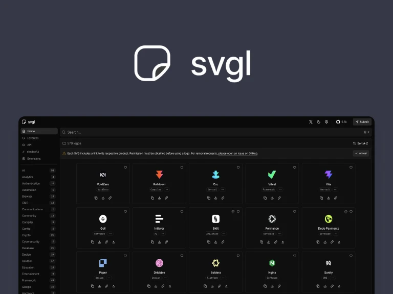Select Home in the sidebar
393x294 pixels.
[x=39, y=131]
